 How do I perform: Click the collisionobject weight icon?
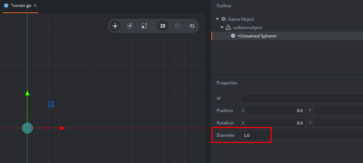[228, 27]
